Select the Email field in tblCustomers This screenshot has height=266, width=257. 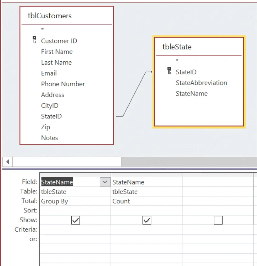49,73
